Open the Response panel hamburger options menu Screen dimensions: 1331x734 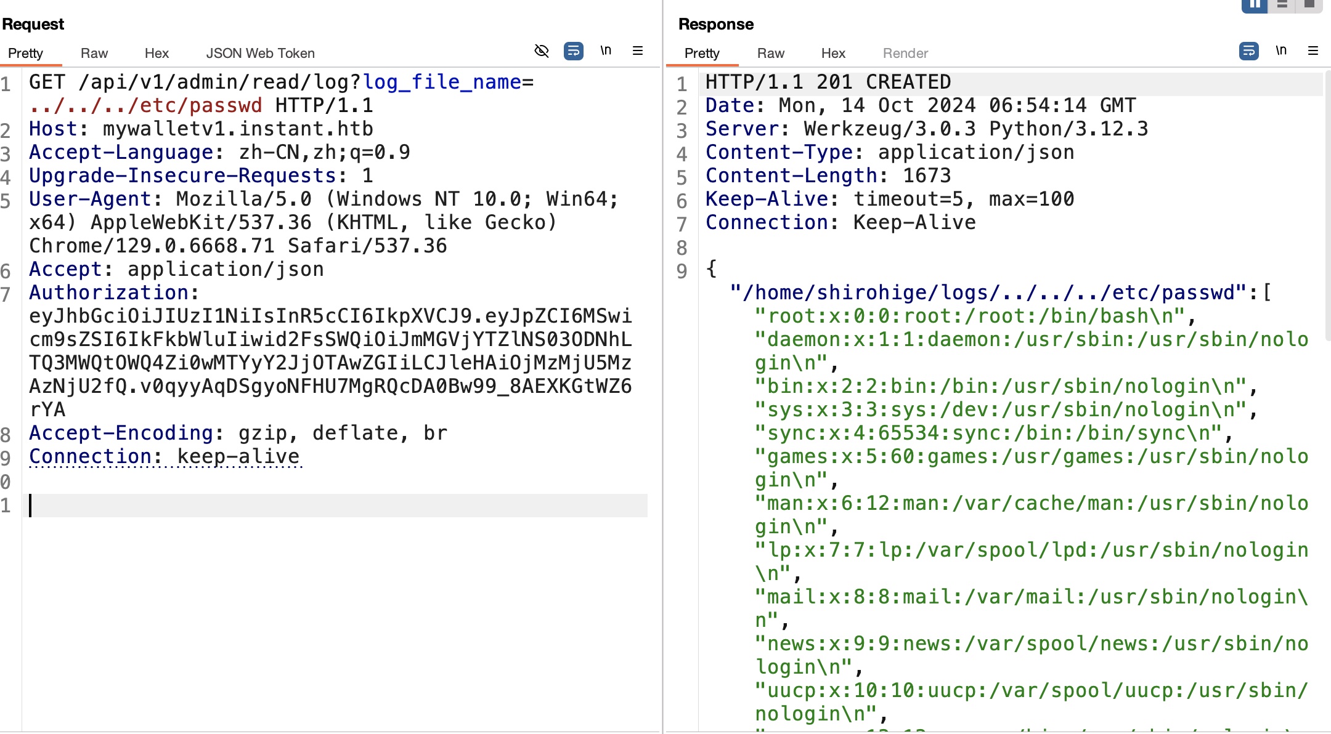pyautogui.click(x=1313, y=51)
